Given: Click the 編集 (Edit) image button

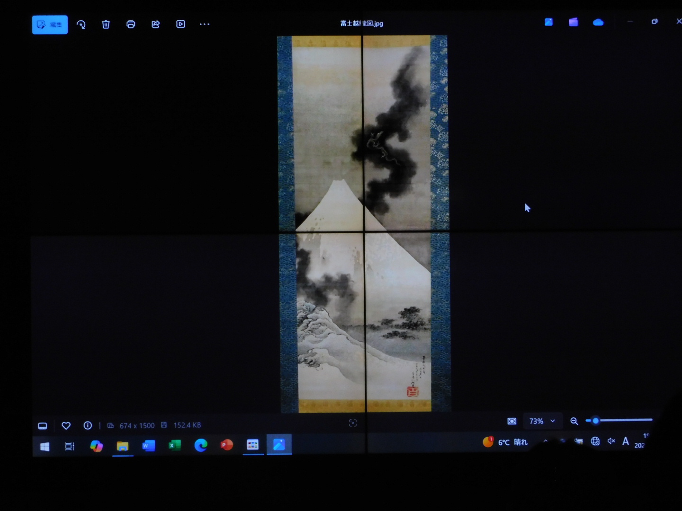Looking at the screenshot, I should [x=50, y=25].
